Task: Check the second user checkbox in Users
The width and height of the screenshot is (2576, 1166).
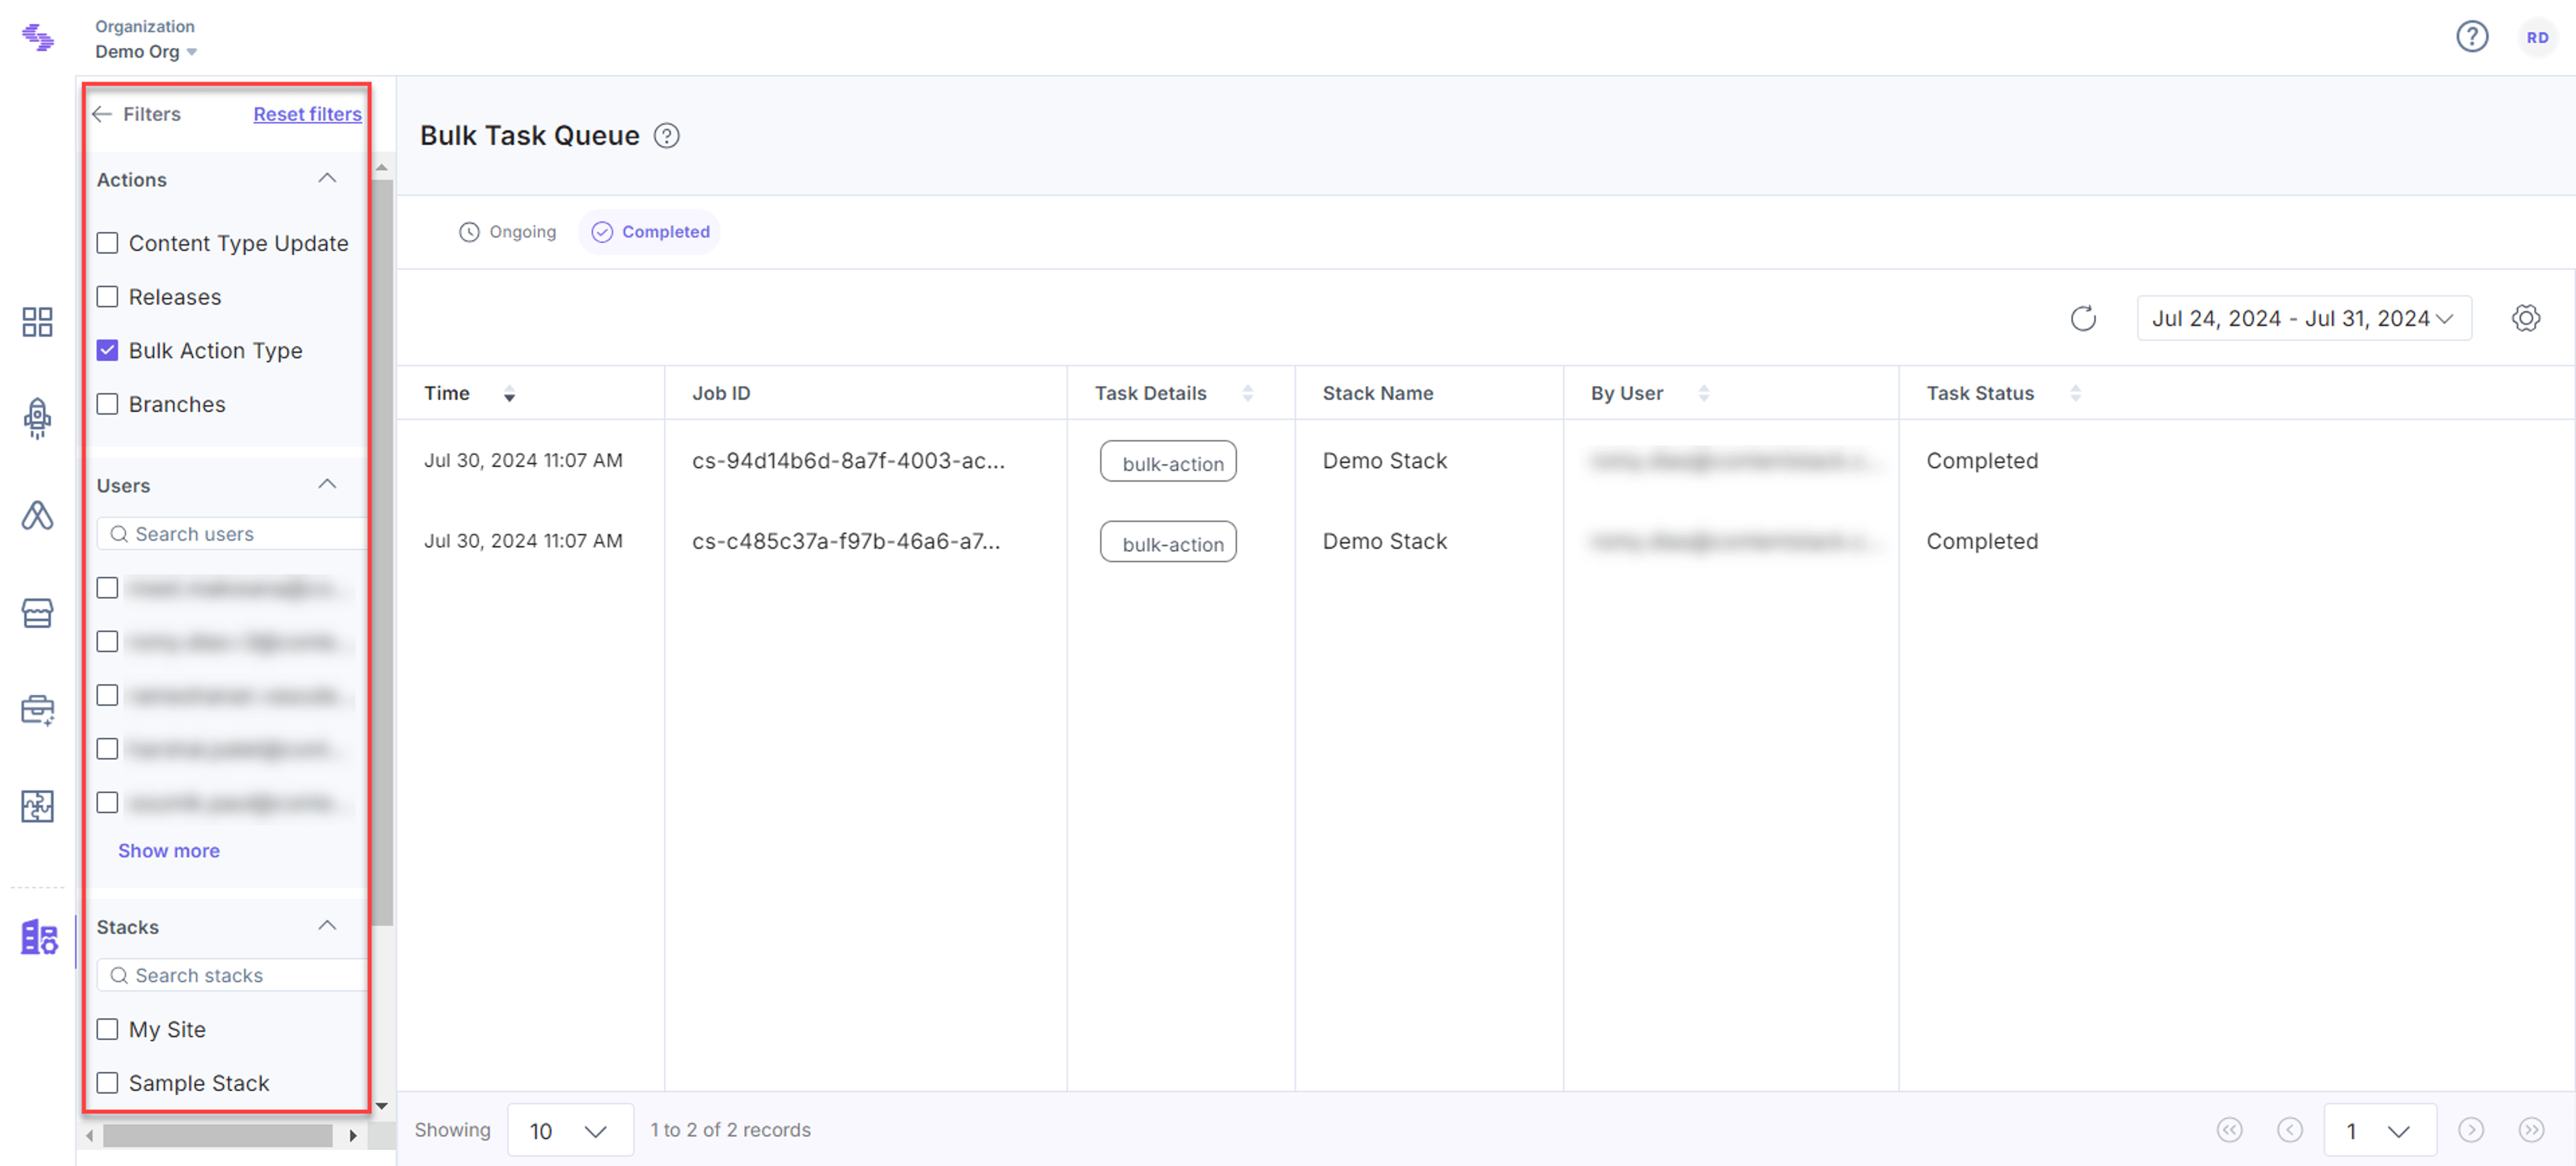Action: tap(107, 642)
